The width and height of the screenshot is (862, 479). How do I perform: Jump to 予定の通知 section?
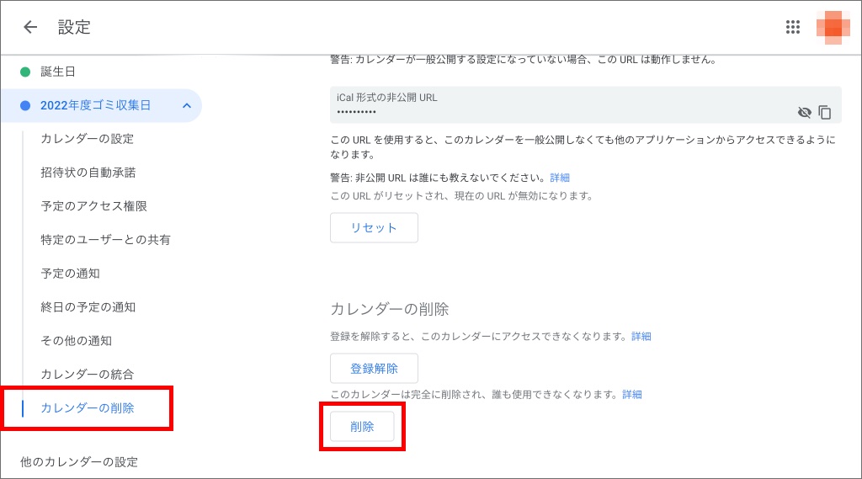click(70, 274)
